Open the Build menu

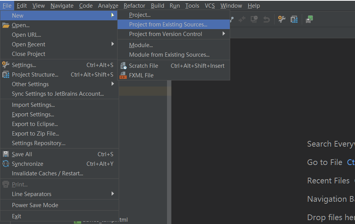(x=157, y=6)
